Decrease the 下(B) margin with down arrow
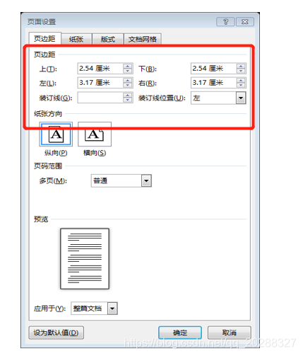This screenshot has height=356, width=303. (241, 71)
